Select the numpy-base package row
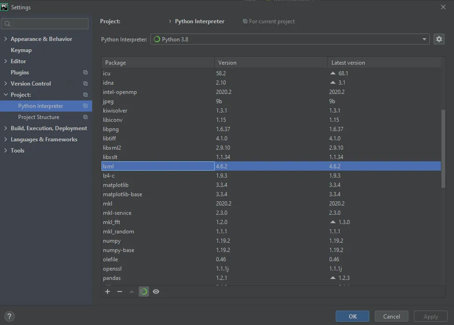This screenshot has height=325, width=454. [271, 250]
